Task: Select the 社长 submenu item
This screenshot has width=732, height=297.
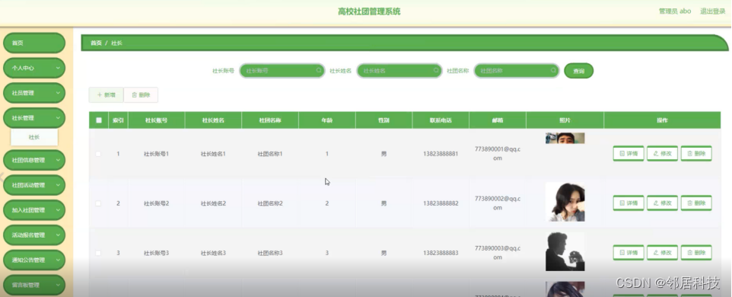Action: tap(34, 137)
